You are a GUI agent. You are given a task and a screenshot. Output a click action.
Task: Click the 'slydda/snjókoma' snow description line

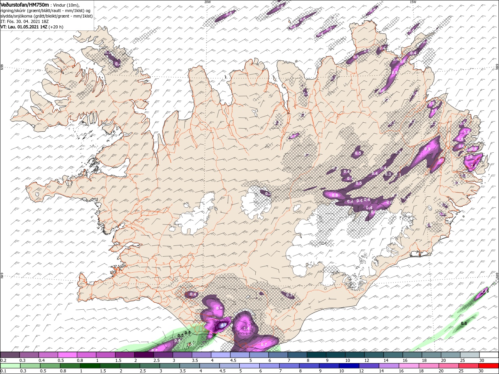(46, 16)
